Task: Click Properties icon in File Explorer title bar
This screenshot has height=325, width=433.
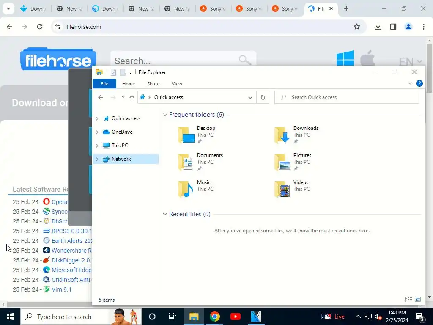Action: 113,72
